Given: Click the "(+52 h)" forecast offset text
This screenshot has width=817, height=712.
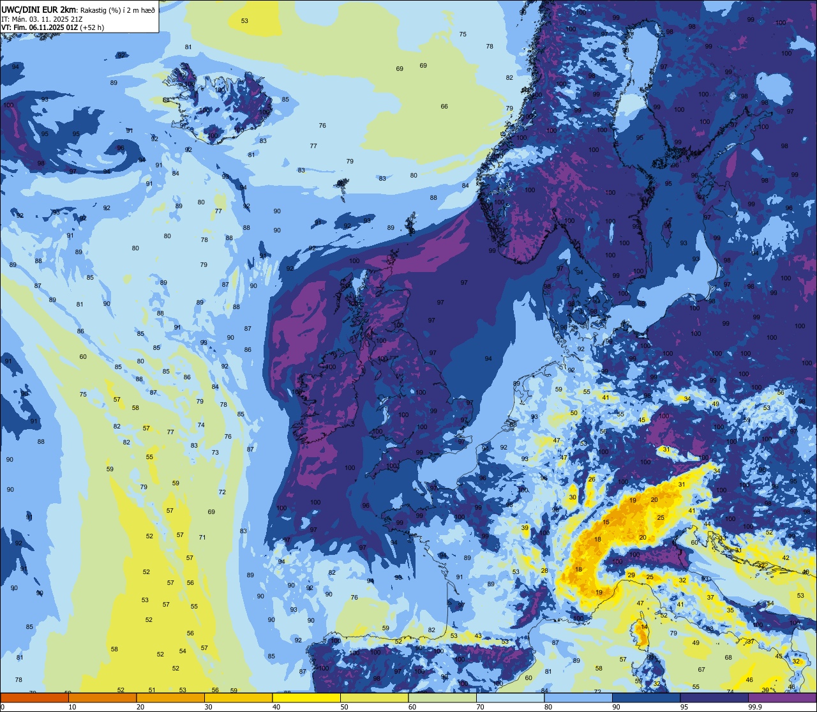Looking at the screenshot, I should pos(93,27).
